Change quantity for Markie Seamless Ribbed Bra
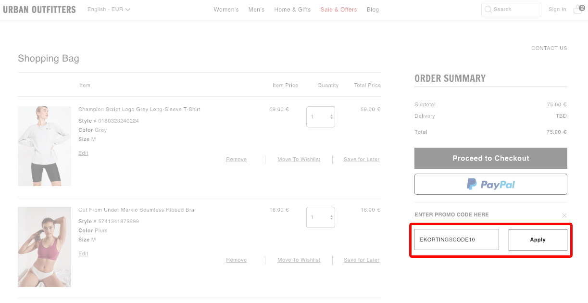This screenshot has width=588, height=303. (321, 217)
